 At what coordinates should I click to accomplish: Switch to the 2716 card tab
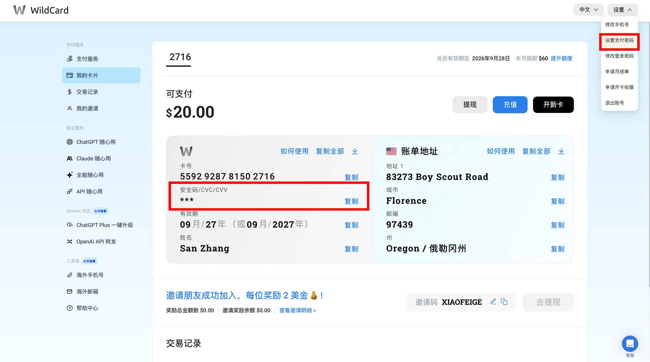(180, 57)
